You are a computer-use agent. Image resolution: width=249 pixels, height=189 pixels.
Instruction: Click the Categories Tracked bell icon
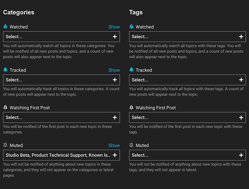click(5, 70)
